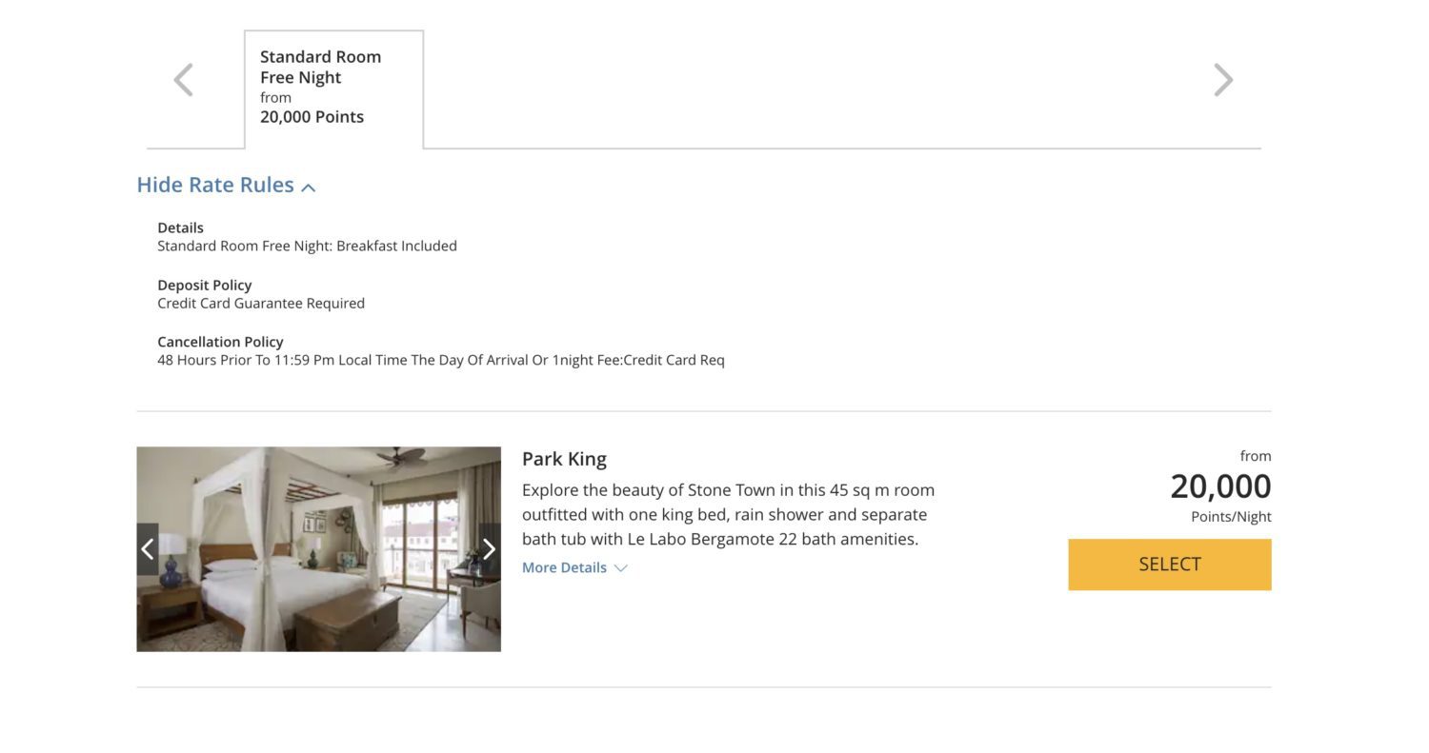1429x753 pixels.
Task: Click the Hide Rate Rules link
Action: 214,185
